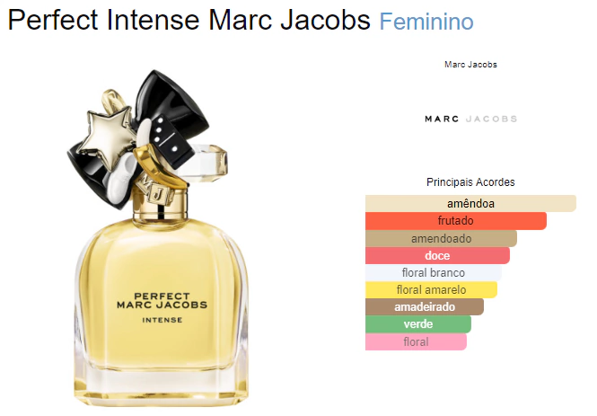This screenshot has width=597, height=416.
Task: Open the Marc Jacobs designer text link
Action: tap(470, 65)
